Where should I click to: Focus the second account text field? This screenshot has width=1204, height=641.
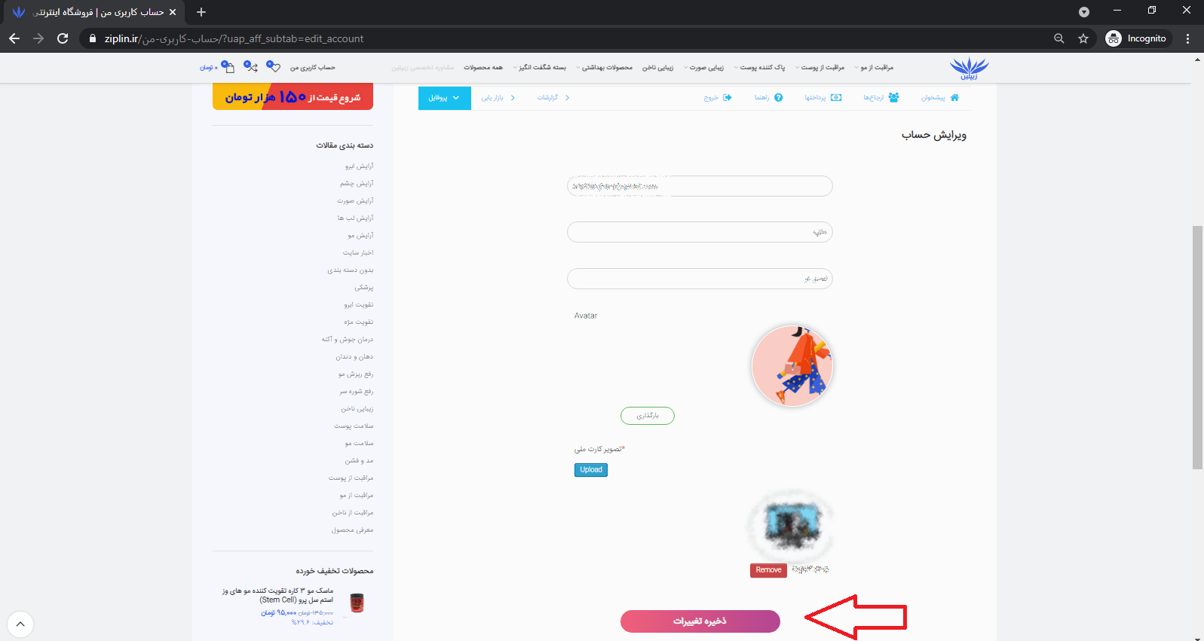tap(700, 232)
